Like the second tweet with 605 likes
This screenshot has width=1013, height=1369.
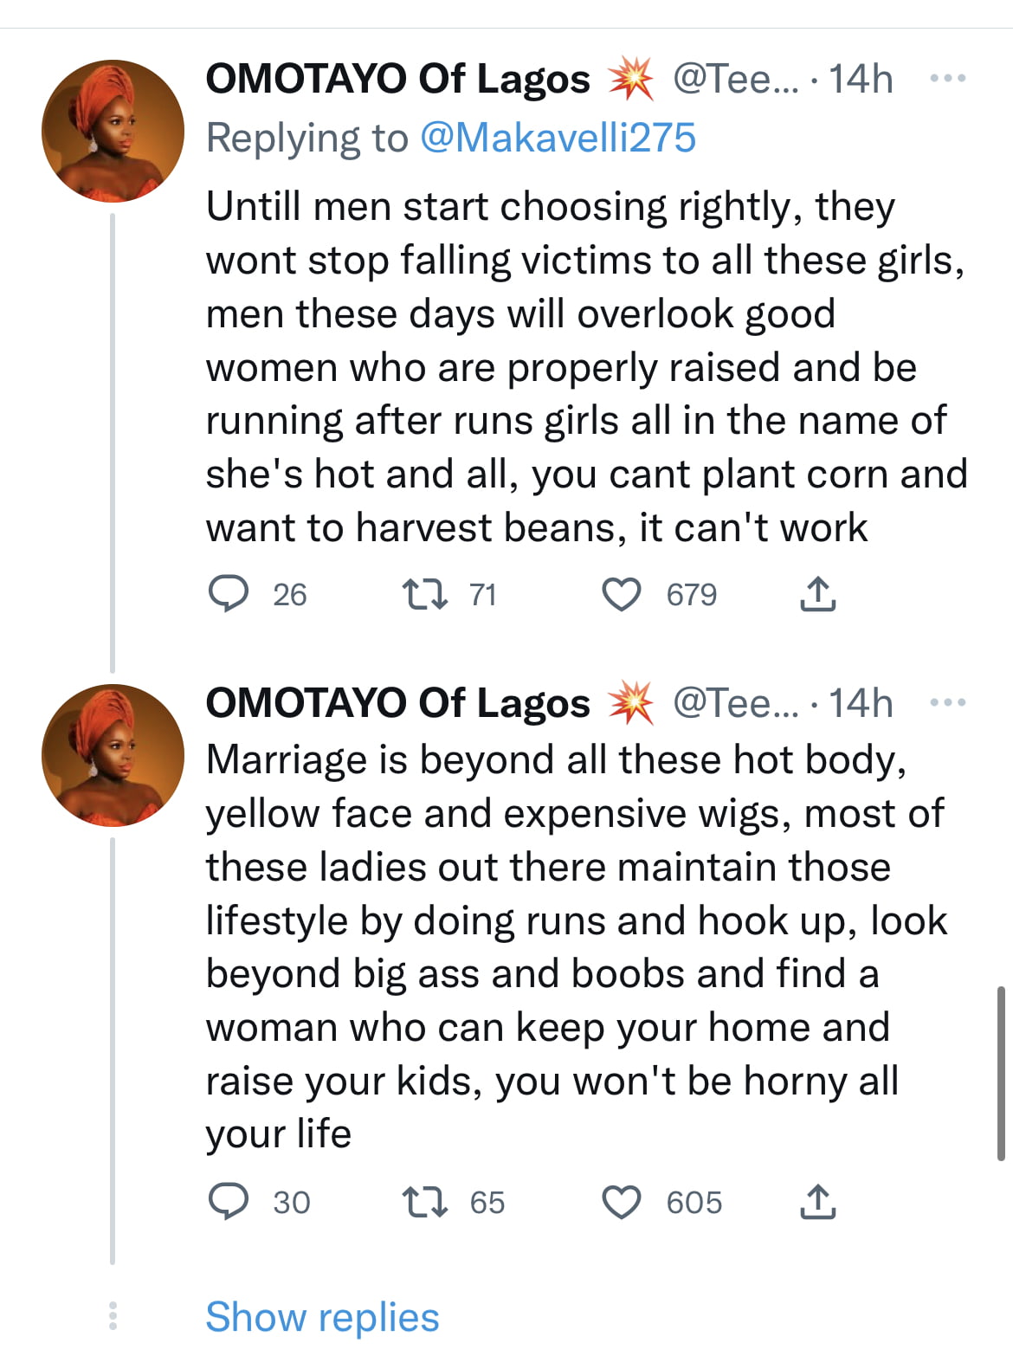coord(621,1203)
